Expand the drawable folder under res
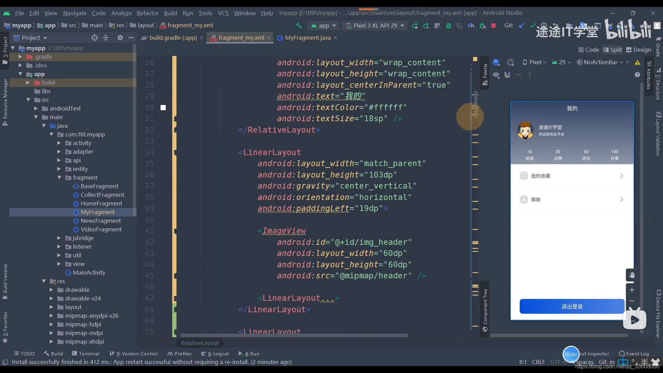The width and height of the screenshot is (663, 373). (x=51, y=290)
